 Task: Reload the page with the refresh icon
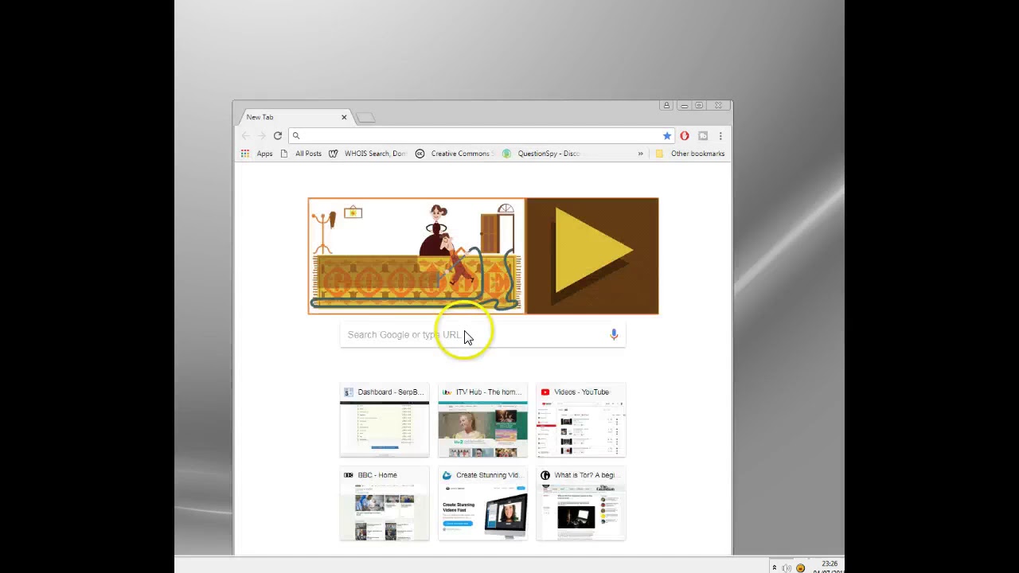tap(278, 136)
